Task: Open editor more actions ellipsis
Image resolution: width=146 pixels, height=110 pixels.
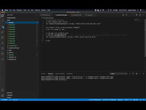Action: (143, 15)
